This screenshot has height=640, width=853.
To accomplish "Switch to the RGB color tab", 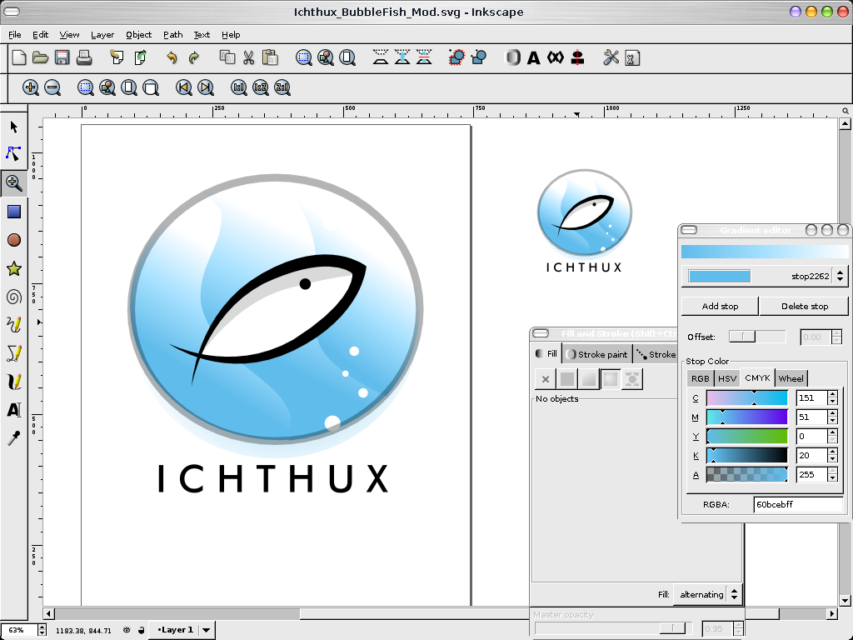I will pyautogui.click(x=700, y=378).
